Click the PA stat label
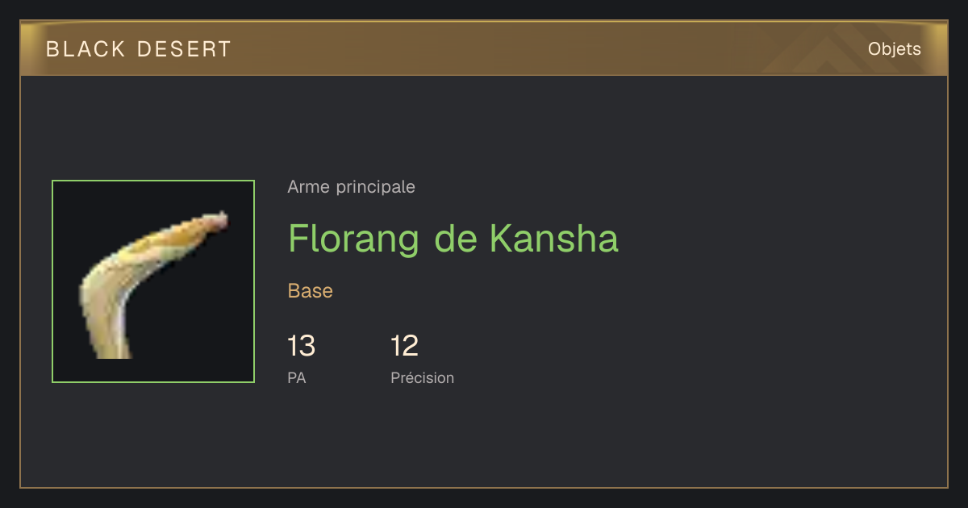The image size is (968, 508). click(x=297, y=377)
